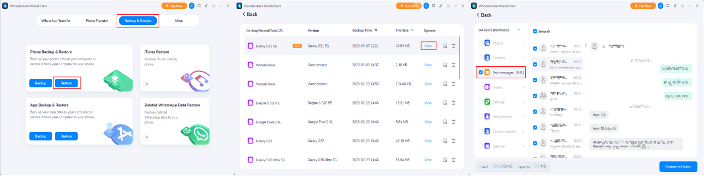This screenshot has width=704, height=176.
Task: Open the feedback message icon in left window
Action: (x=199, y=6)
